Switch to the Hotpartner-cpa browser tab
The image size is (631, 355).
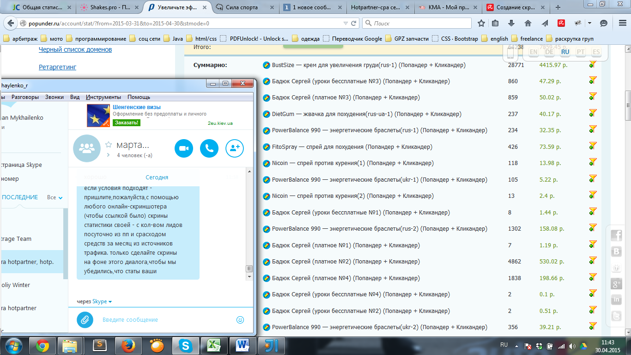tap(380, 7)
